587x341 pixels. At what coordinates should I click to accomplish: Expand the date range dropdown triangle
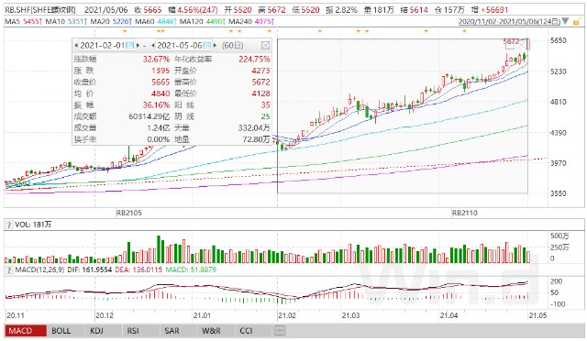tap(565, 22)
